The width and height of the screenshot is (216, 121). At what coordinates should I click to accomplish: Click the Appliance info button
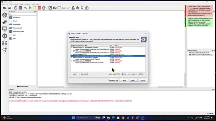(x=113, y=80)
